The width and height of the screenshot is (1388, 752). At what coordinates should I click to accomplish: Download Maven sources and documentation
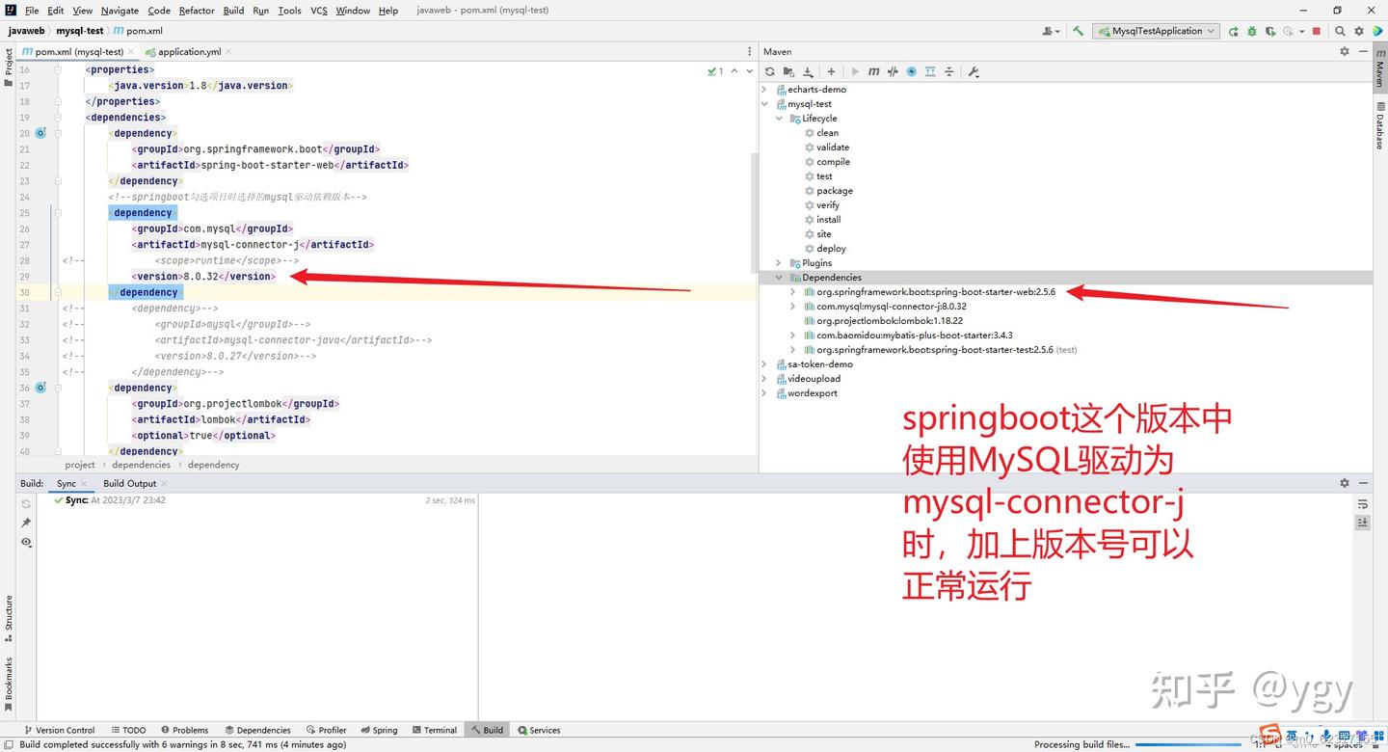coord(808,70)
